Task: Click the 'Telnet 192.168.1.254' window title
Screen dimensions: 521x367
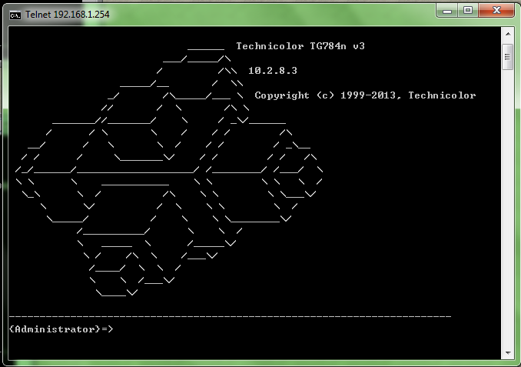Action: pyautogui.click(x=68, y=15)
